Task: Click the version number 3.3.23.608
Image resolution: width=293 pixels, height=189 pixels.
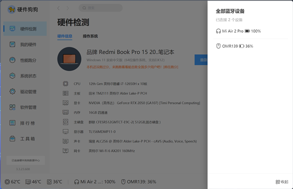Action: [x=23, y=169]
